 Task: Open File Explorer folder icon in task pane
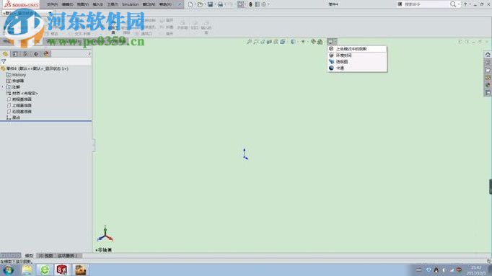coord(488,70)
